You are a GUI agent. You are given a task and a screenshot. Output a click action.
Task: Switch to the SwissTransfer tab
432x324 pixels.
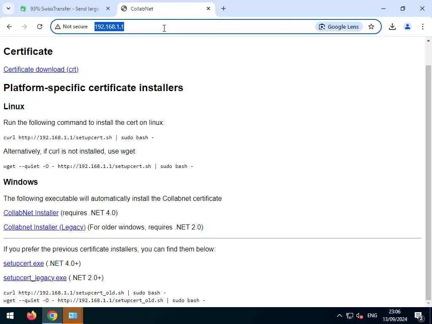pos(64,9)
